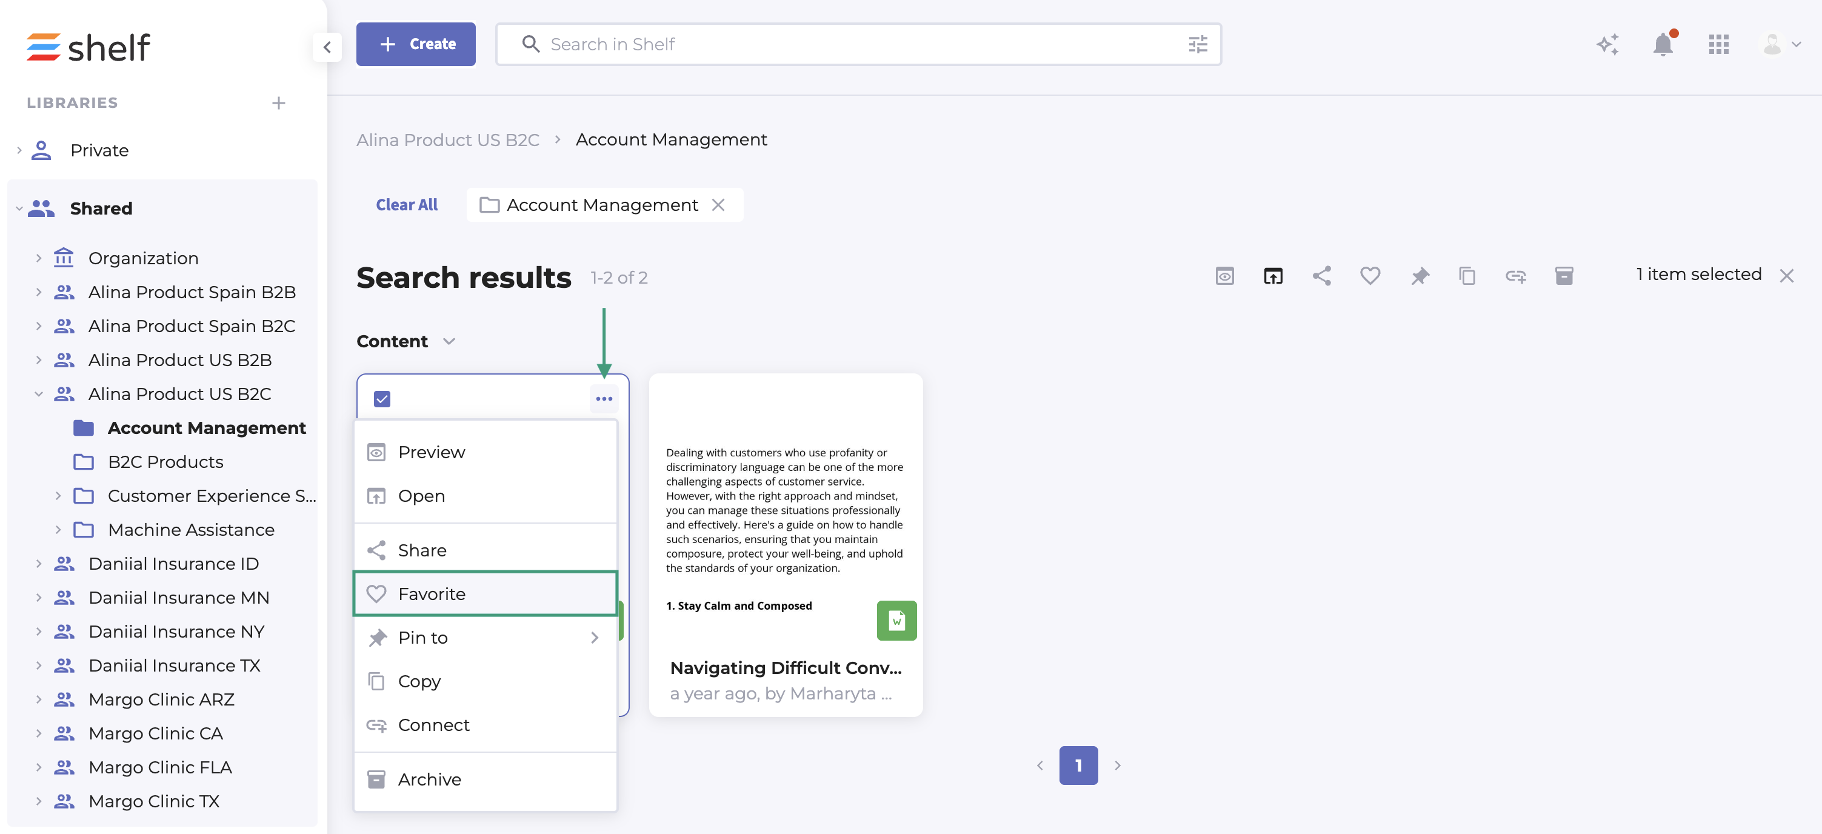The width and height of the screenshot is (1822, 834).
Task: Open the apps grid icon
Action: tap(1718, 45)
